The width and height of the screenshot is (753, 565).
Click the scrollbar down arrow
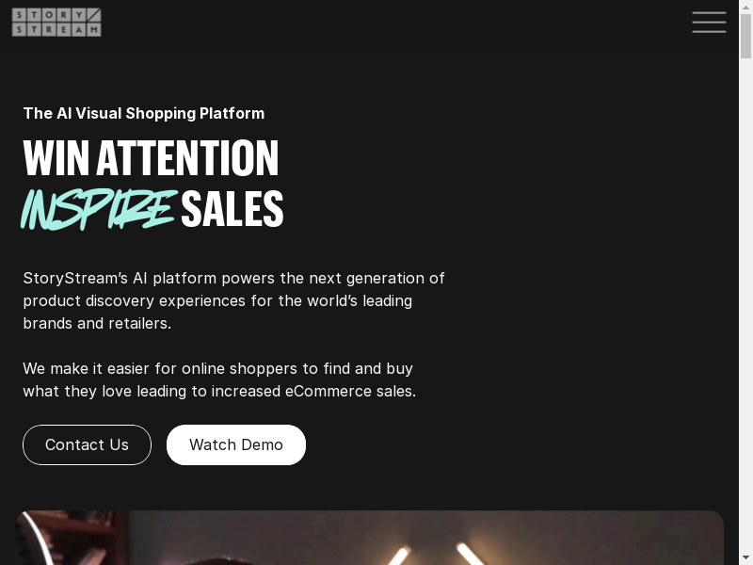pyautogui.click(x=745, y=558)
